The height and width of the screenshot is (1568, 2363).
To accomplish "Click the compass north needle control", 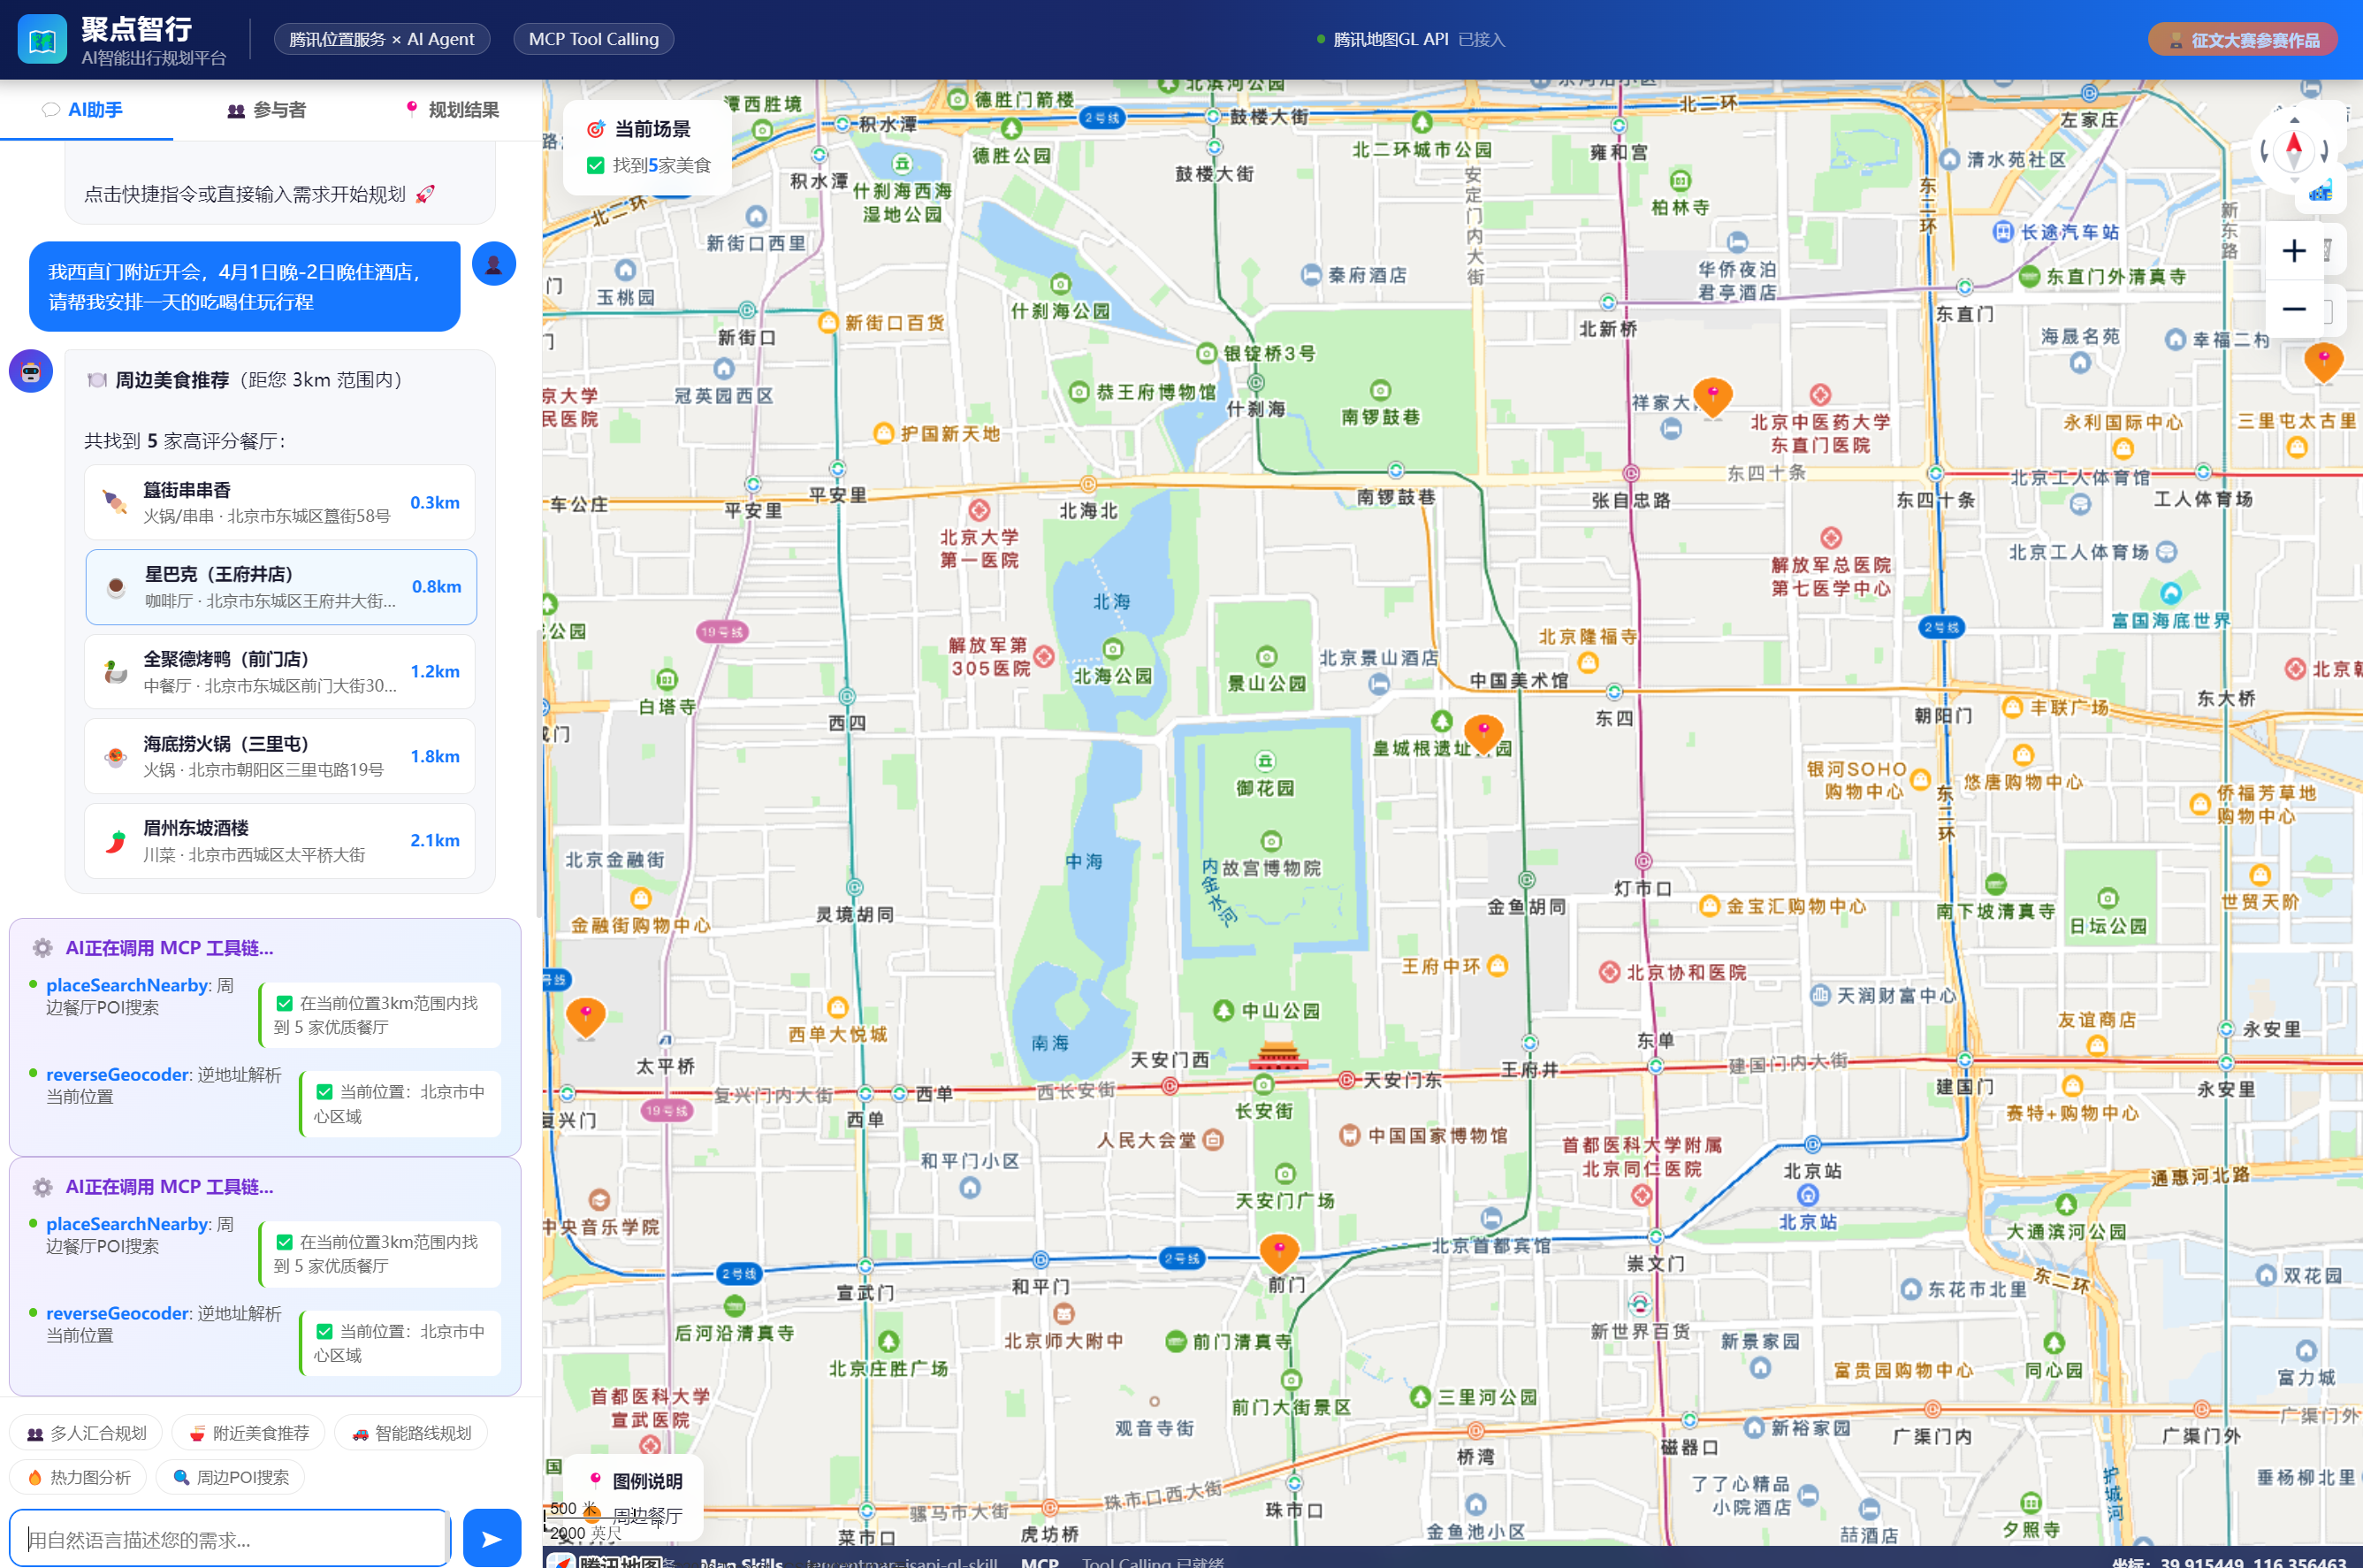I will tap(2293, 149).
